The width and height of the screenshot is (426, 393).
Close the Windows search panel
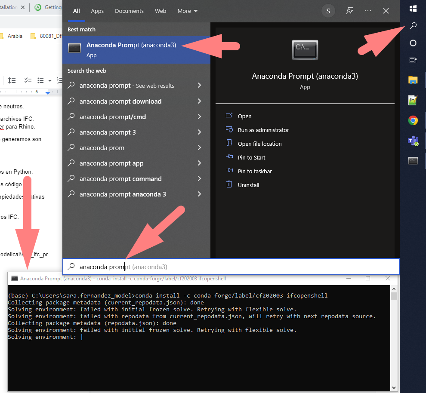[386, 11]
